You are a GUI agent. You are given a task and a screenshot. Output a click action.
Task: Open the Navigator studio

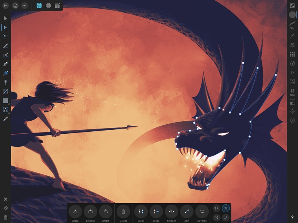pos(292,111)
